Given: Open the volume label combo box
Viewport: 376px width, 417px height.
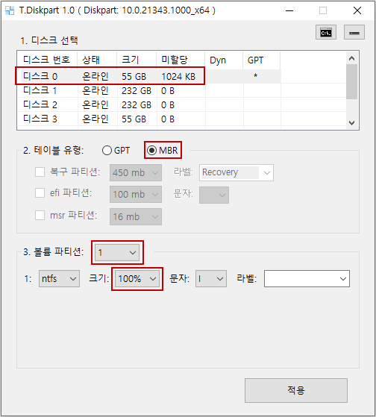Looking at the screenshot, I should point(307,279).
